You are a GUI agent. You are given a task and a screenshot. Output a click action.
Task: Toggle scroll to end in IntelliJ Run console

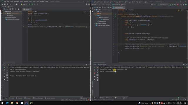[97, 75]
